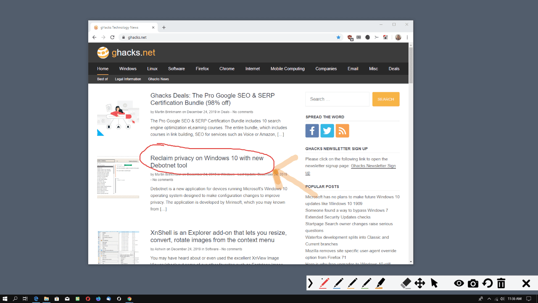
Task: Take a screenshot with the camera icon
Action: pyautogui.click(x=473, y=283)
